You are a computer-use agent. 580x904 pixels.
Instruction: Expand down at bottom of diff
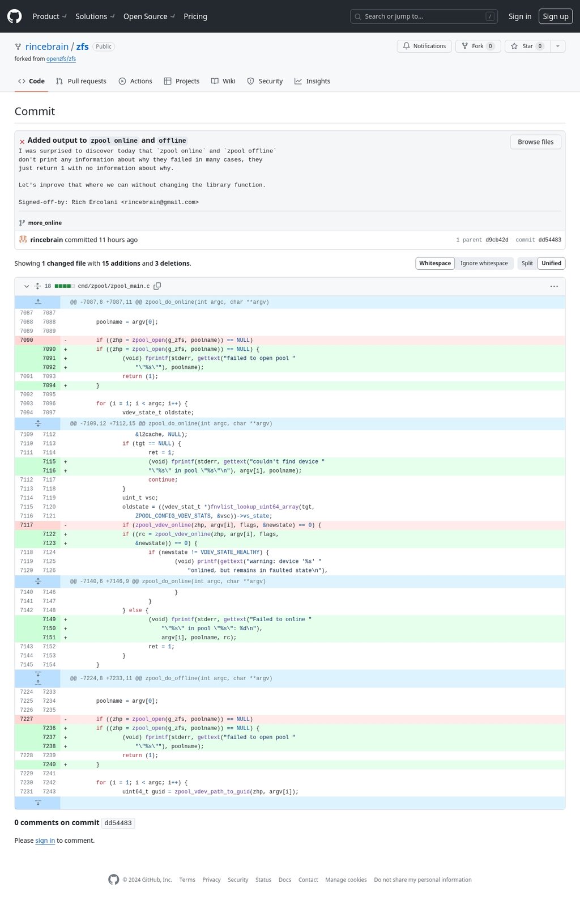38,803
